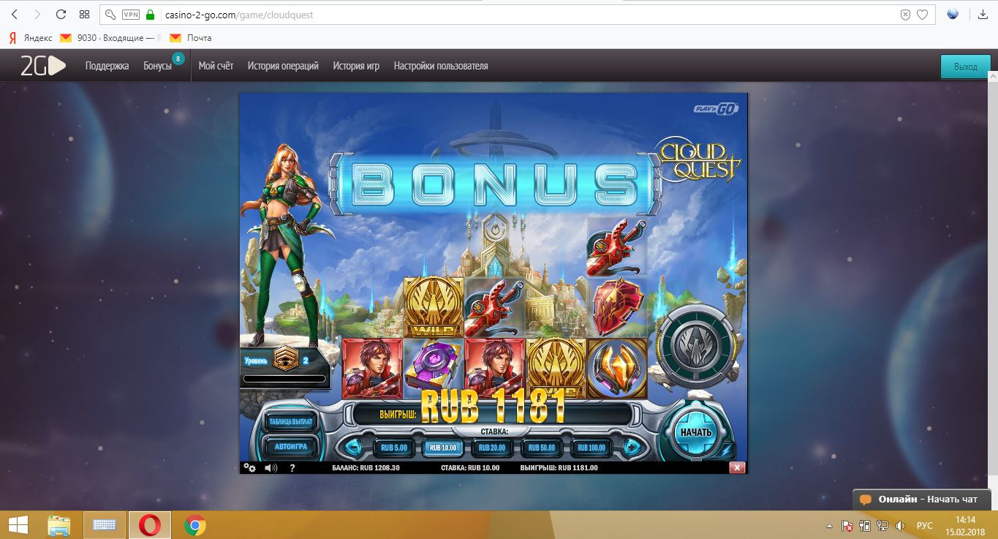Add page to bookmarks with heart icon
The width and height of the screenshot is (998, 539).
(x=923, y=15)
